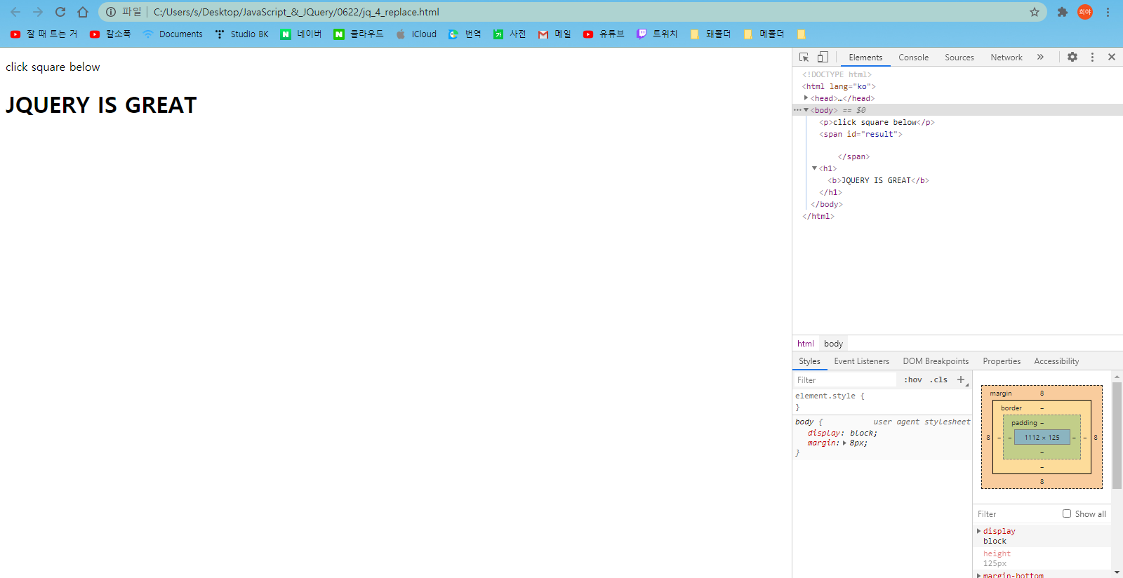This screenshot has width=1123, height=578.
Task: Switch to the Network tab
Action: (x=1006, y=58)
